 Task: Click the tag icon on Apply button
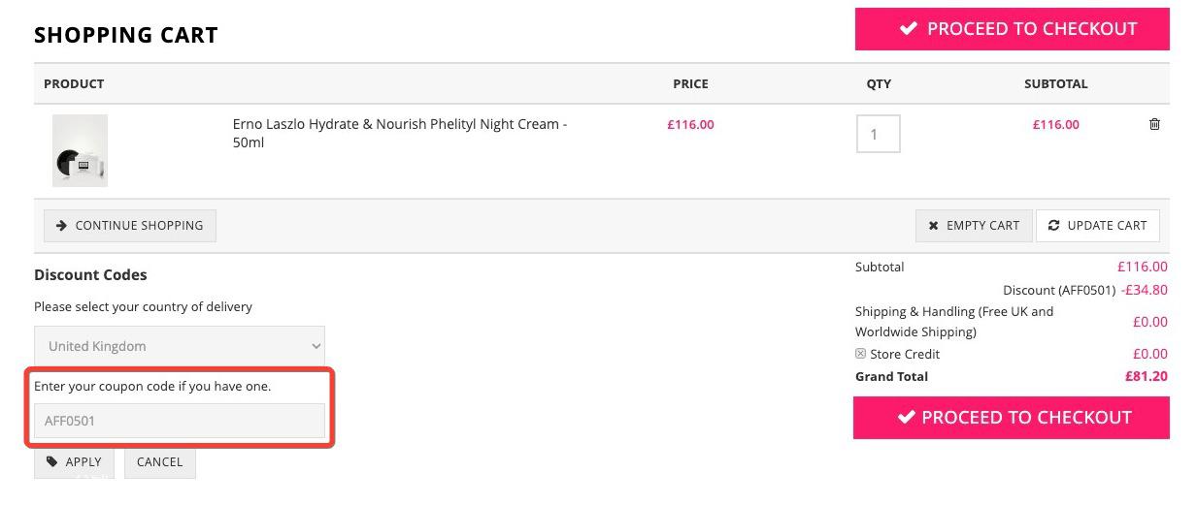(52, 462)
